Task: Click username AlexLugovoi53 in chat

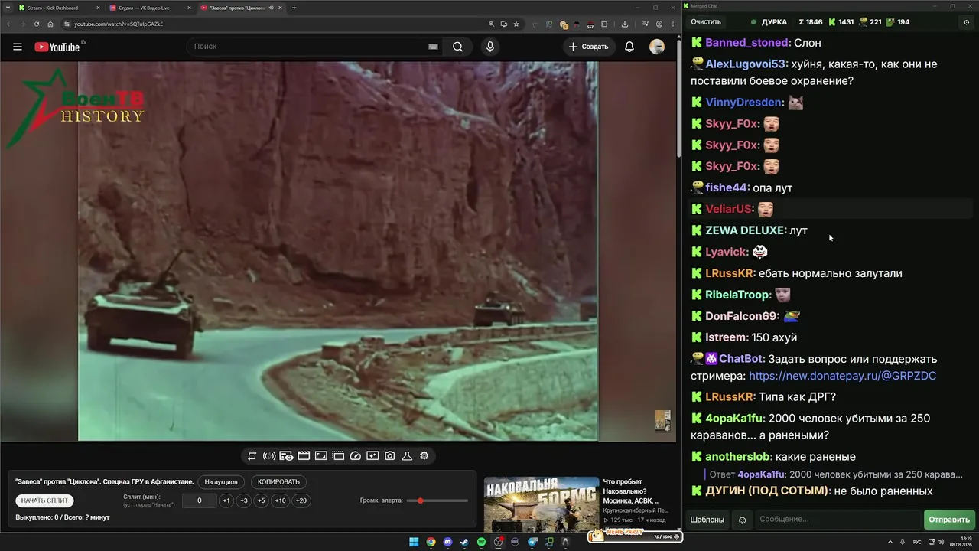Action: (x=746, y=64)
